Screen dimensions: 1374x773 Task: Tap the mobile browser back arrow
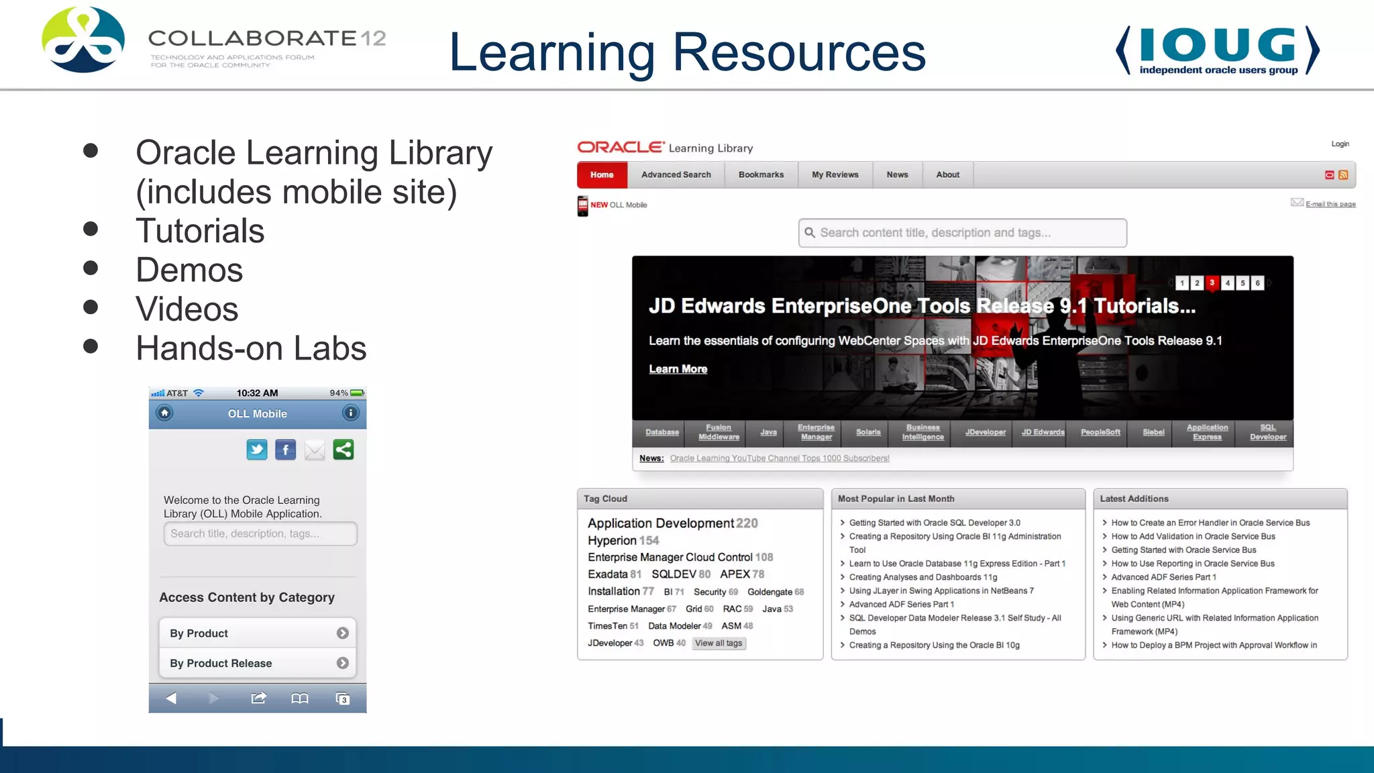(x=171, y=699)
